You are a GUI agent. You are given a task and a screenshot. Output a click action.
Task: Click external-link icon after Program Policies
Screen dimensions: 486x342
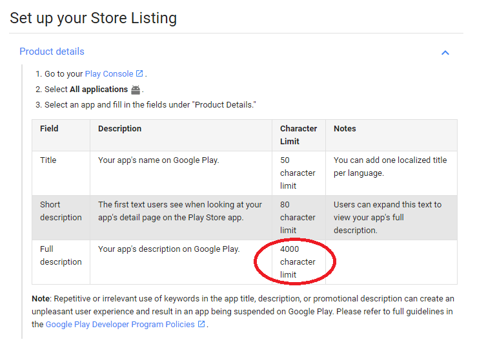pos(201,325)
